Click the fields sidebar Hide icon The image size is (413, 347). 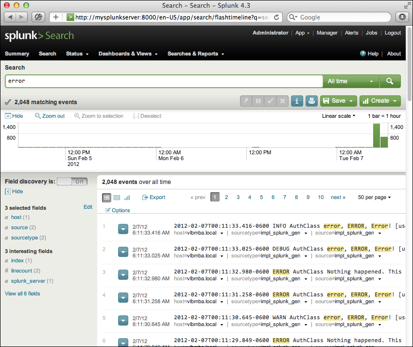(x=8, y=191)
